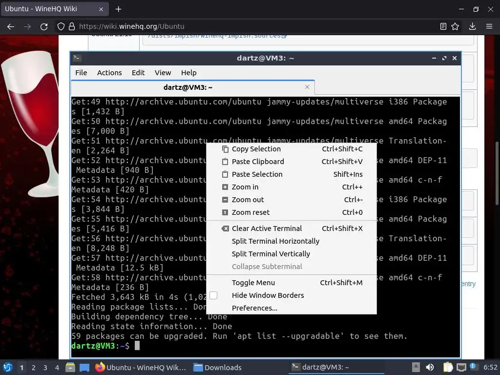Open the terminal Edit menu

click(x=138, y=73)
